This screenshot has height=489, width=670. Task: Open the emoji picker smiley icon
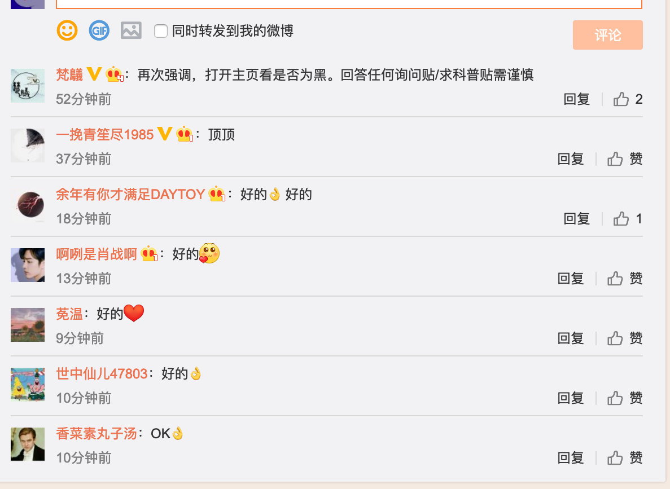pos(67,31)
